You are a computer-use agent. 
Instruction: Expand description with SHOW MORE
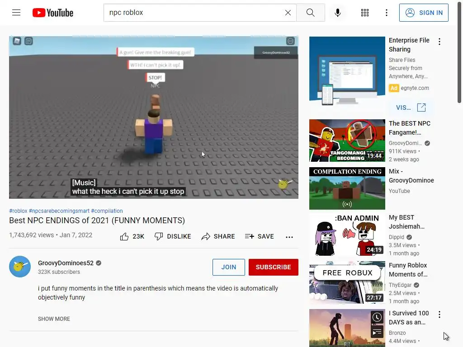coord(54,319)
